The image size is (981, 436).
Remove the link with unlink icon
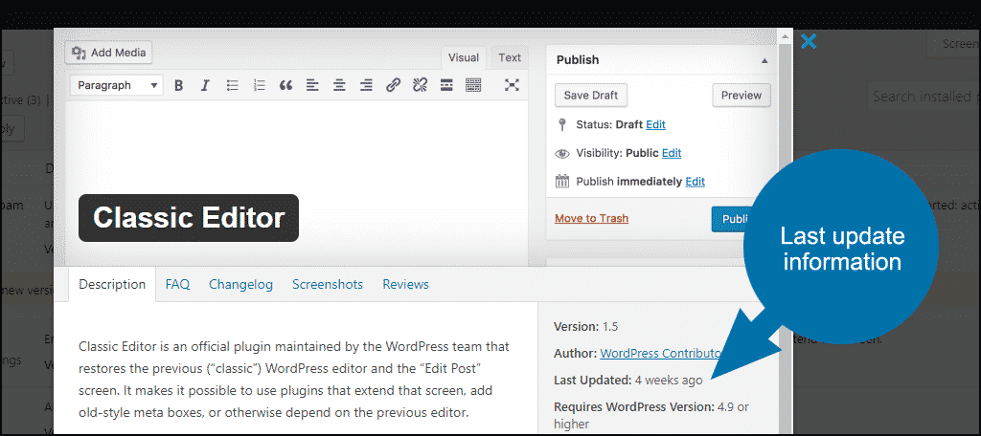[x=420, y=86]
